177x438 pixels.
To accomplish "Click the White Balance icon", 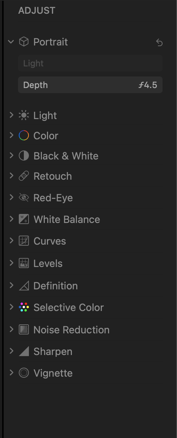I will click(x=24, y=219).
